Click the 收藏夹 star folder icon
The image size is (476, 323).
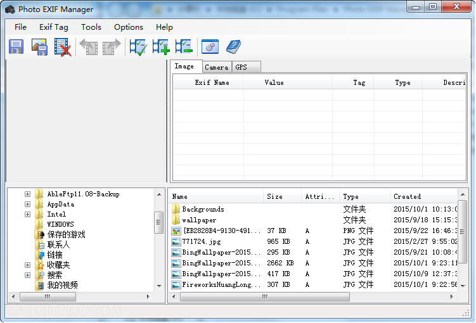(40, 265)
